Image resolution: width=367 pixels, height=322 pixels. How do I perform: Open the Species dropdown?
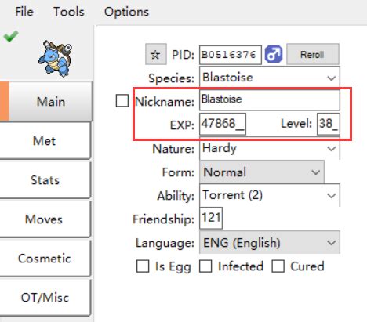point(270,77)
